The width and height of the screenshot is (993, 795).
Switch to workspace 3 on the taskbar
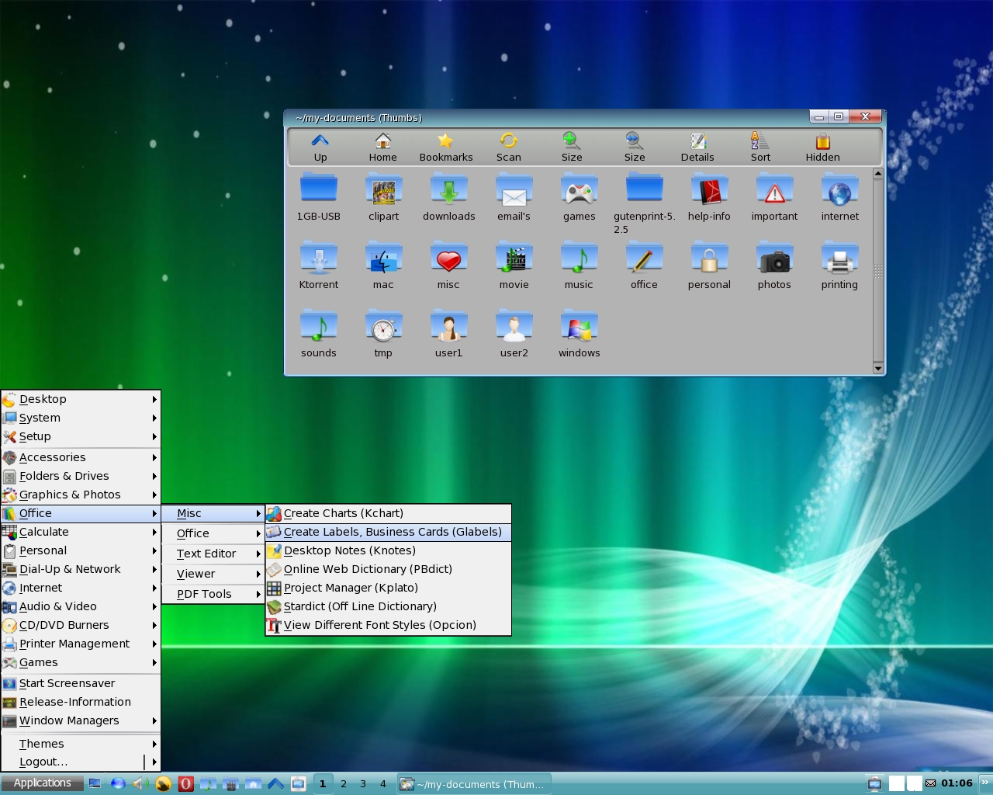[x=362, y=783]
